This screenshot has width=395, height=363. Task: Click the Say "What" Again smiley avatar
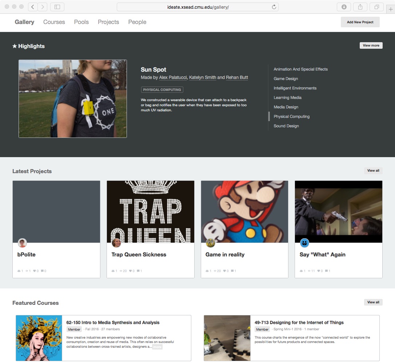(x=304, y=243)
